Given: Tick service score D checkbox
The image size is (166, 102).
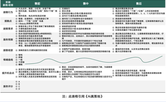Looking at the screenshot, I should tap(16, 89).
